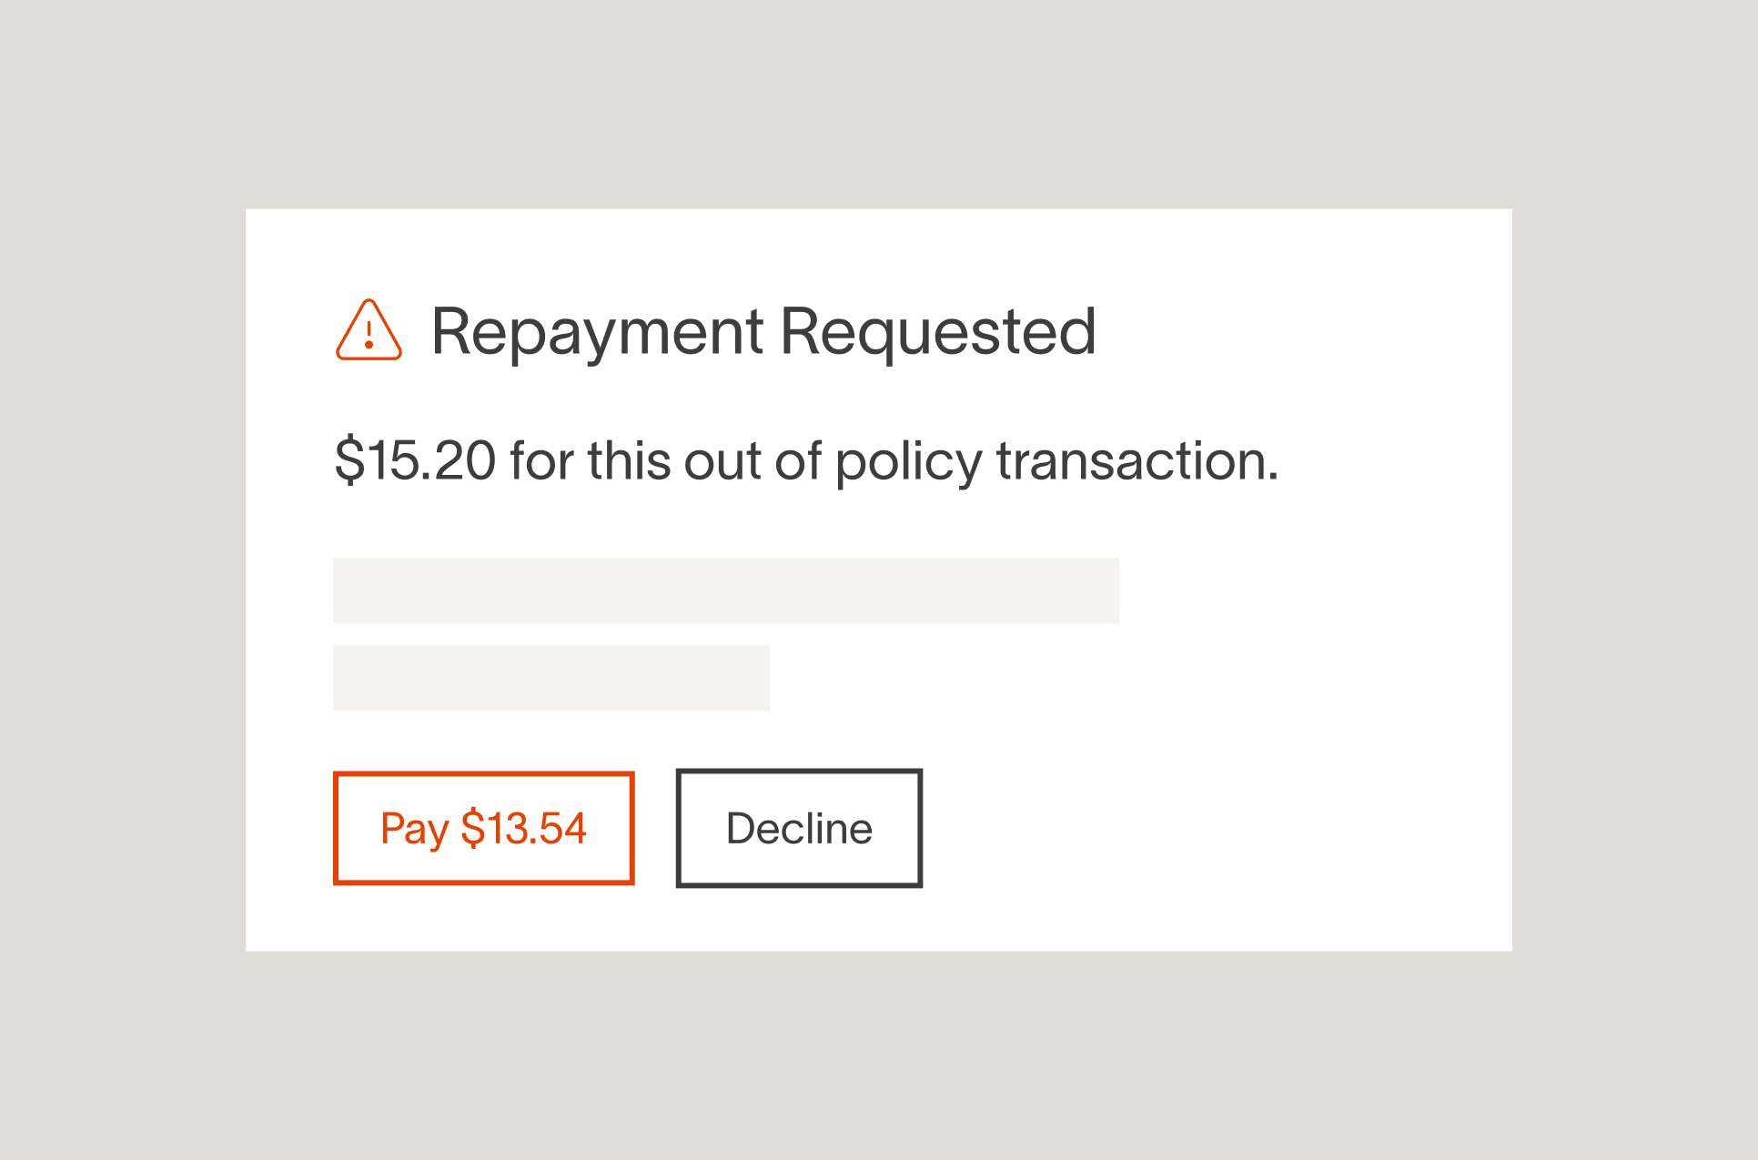The height and width of the screenshot is (1160, 1758).
Task: Click the "Decline" label text
Action: coord(799,828)
